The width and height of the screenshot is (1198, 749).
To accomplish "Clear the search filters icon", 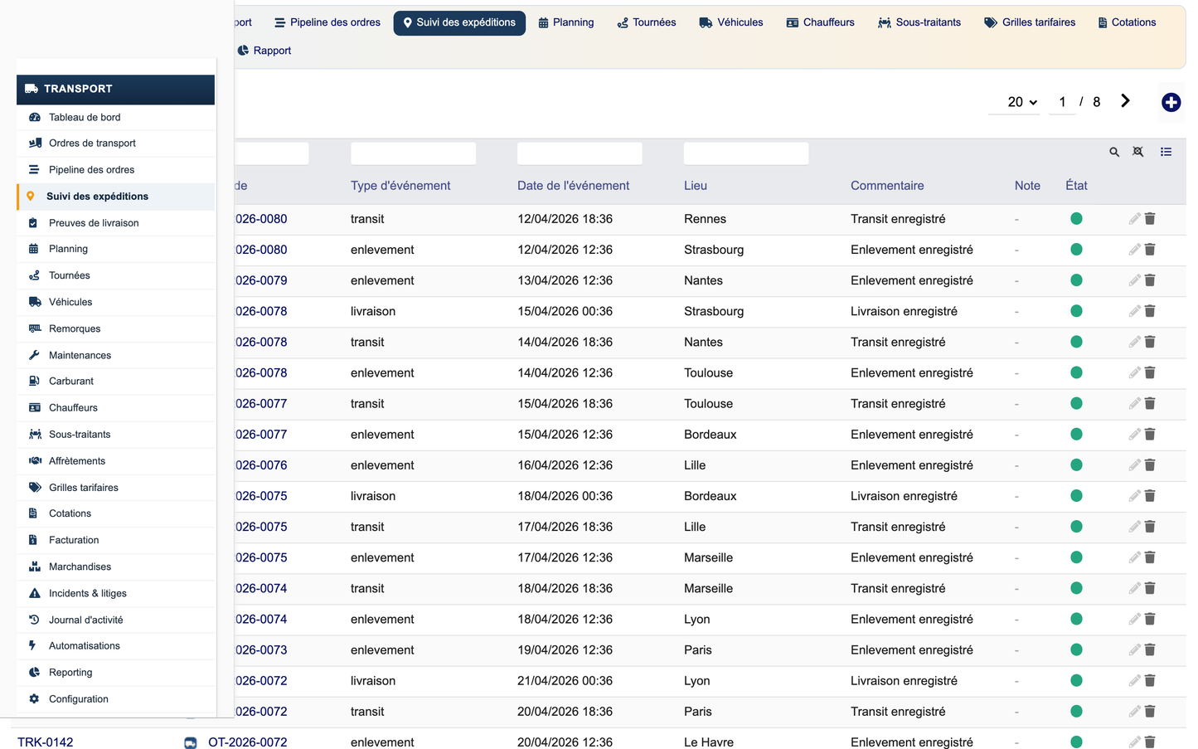I will (x=1138, y=152).
